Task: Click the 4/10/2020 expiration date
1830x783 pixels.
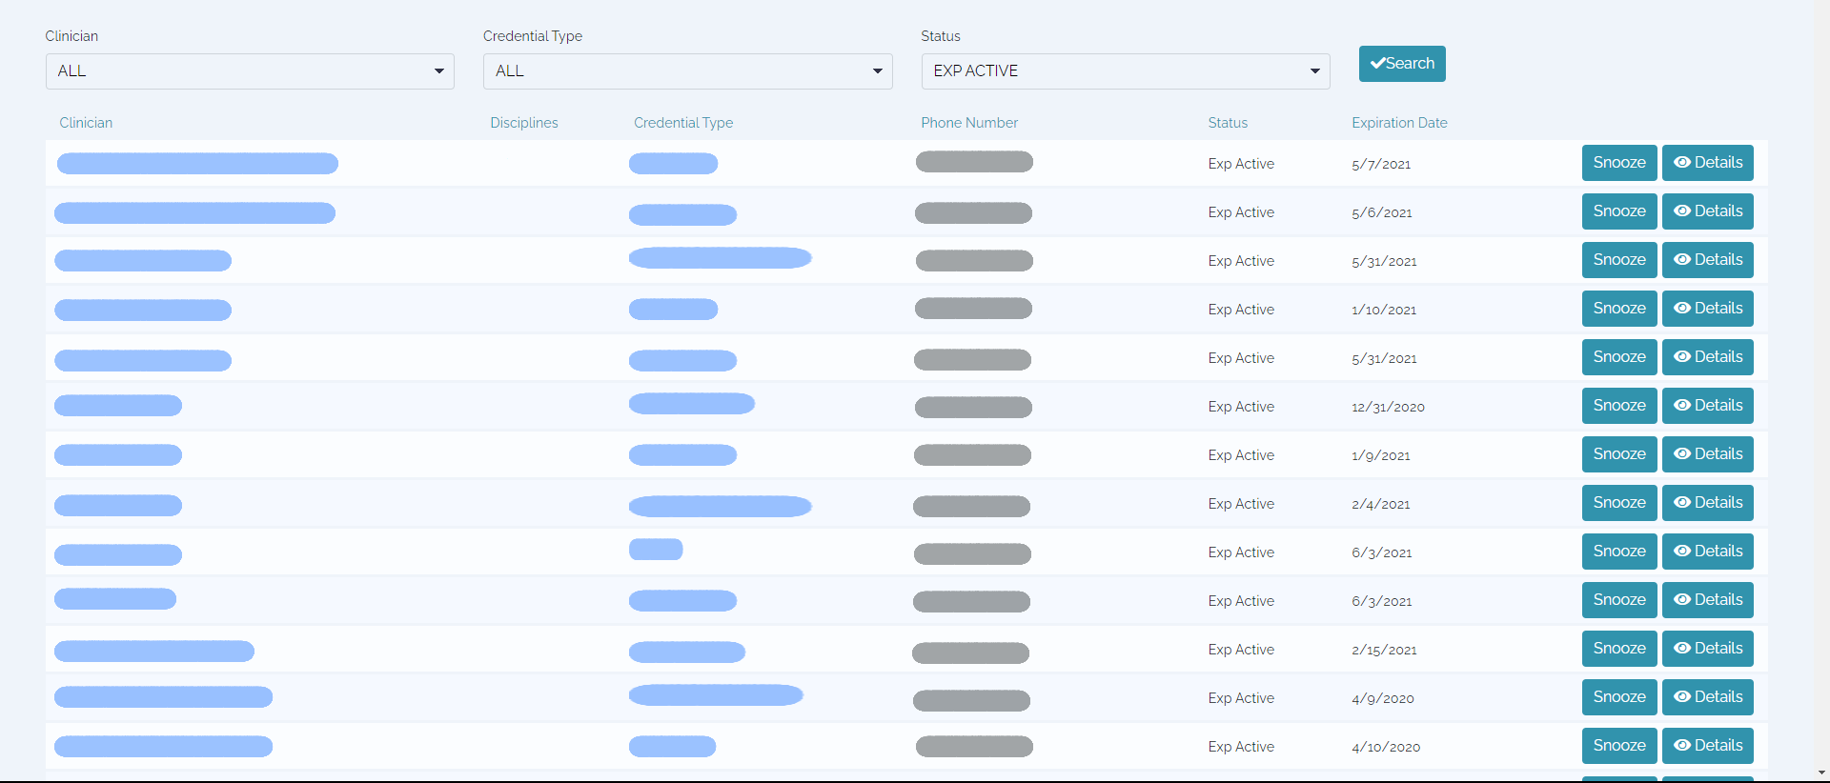Action: coord(1386,747)
